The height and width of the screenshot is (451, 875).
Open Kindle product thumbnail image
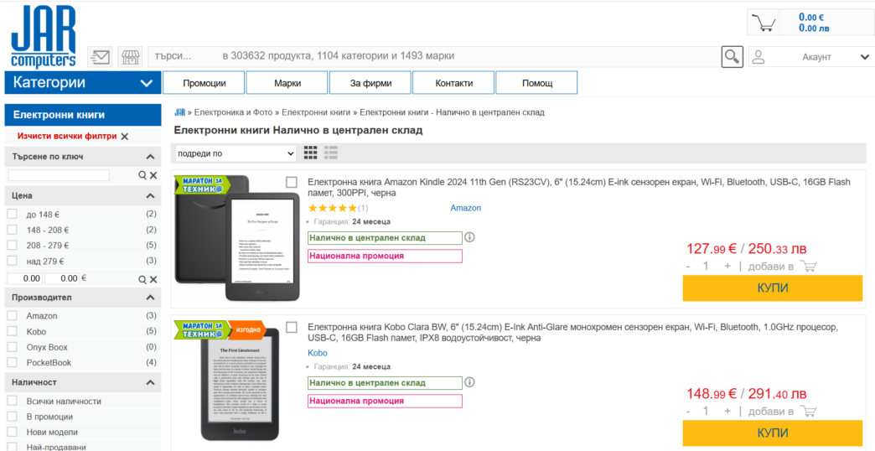click(236, 238)
